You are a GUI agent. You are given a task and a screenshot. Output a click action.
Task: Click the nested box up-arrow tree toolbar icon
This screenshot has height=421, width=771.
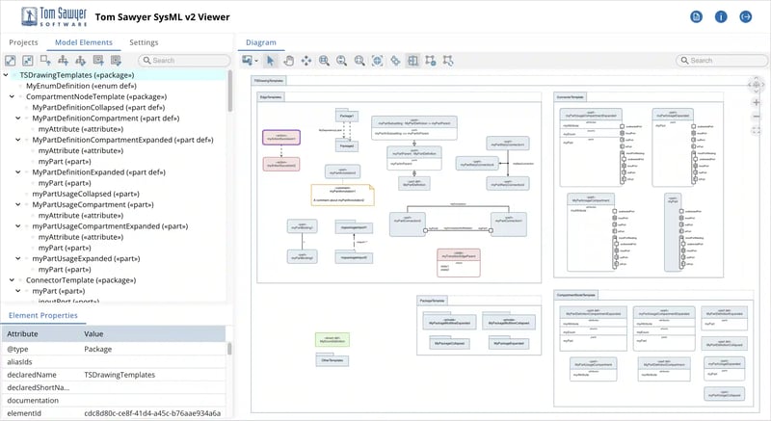tap(98, 61)
